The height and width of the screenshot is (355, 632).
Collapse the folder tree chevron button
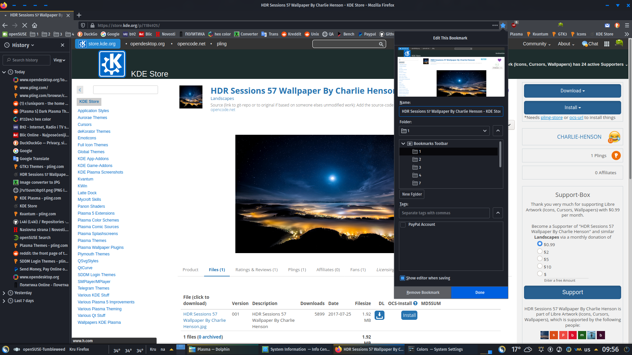pyautogui.click(x=498, y=131)
